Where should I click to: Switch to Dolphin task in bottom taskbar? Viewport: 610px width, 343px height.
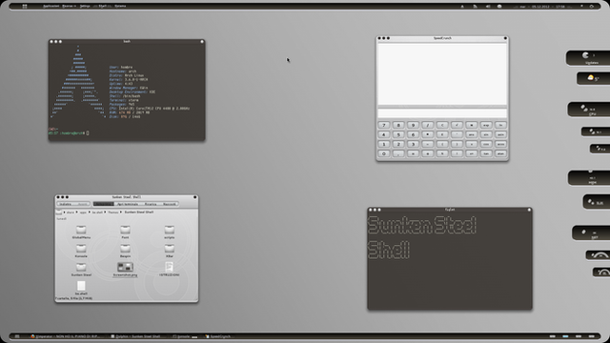pos(135,336)
